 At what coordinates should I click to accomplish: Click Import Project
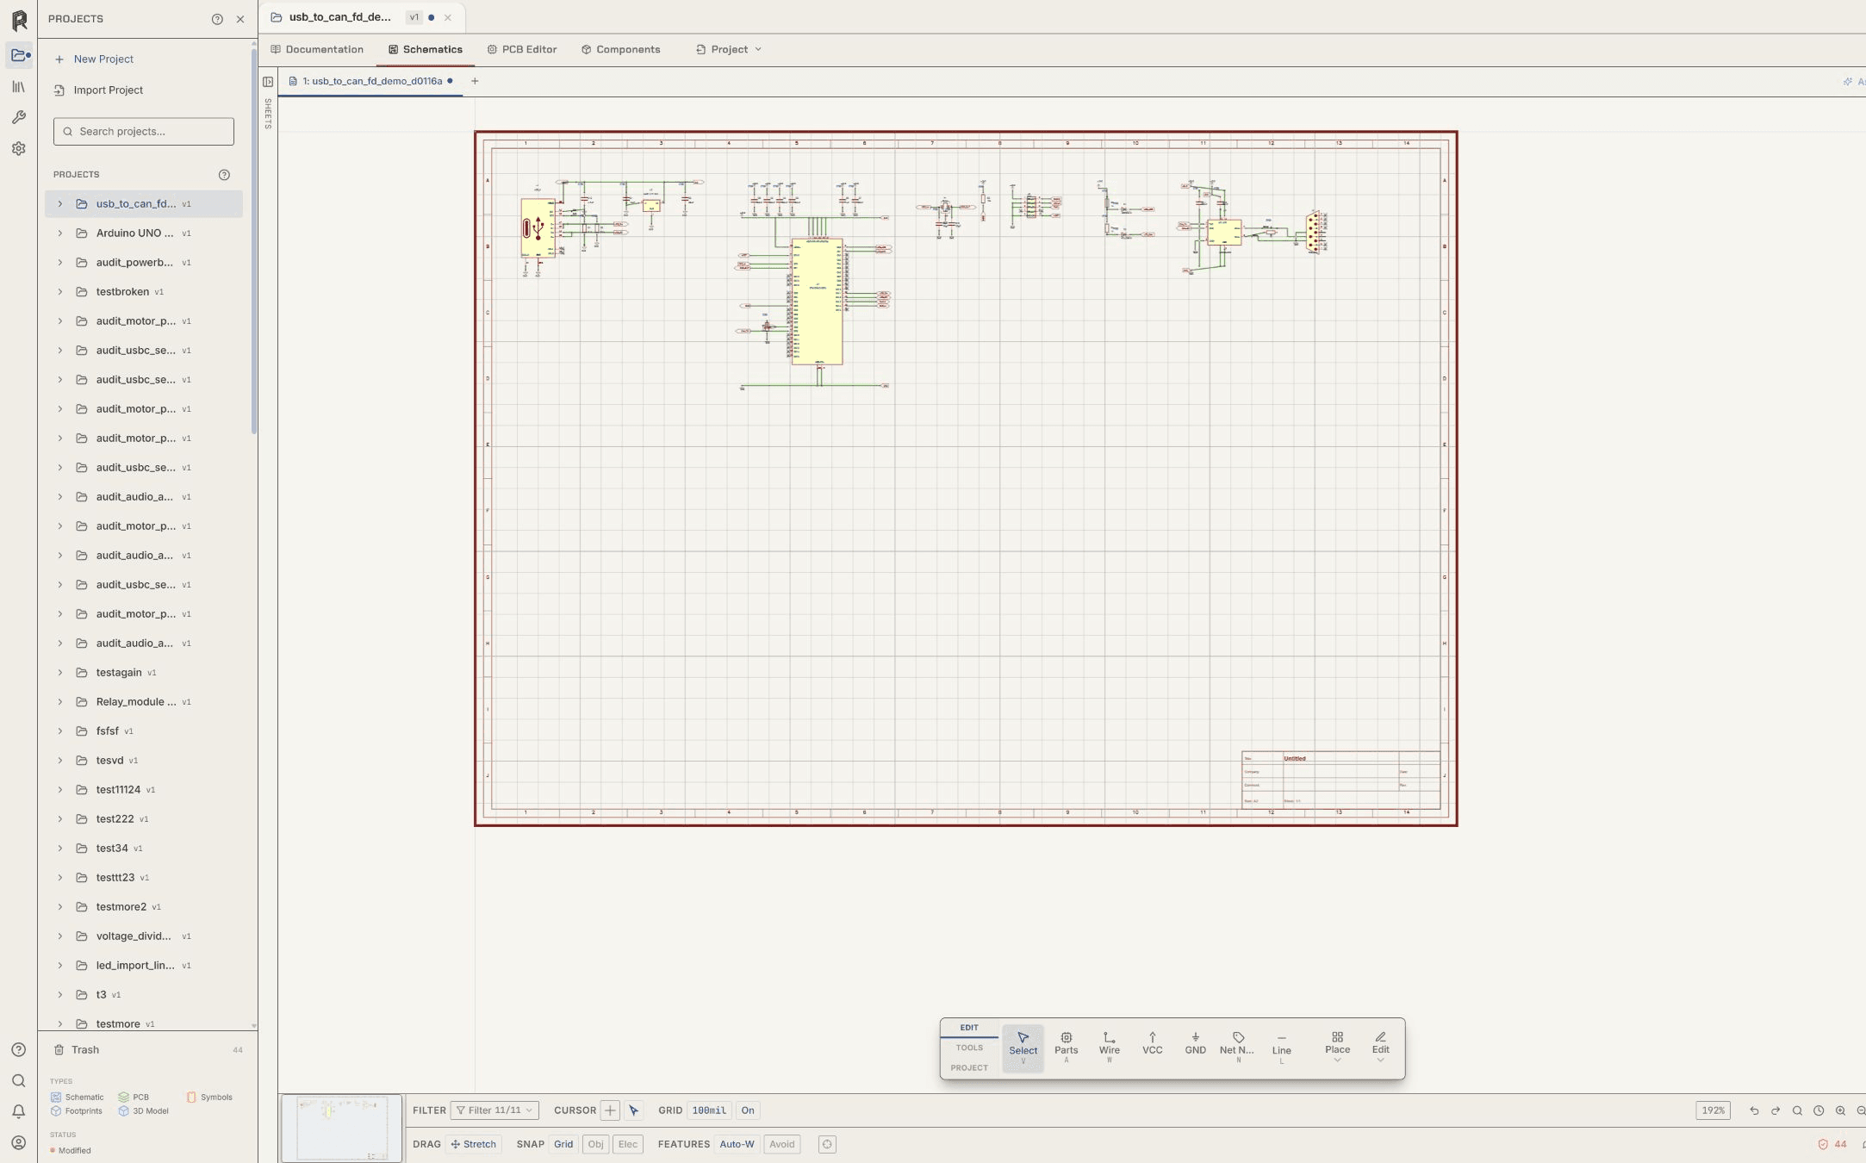[x=98, y=90]
